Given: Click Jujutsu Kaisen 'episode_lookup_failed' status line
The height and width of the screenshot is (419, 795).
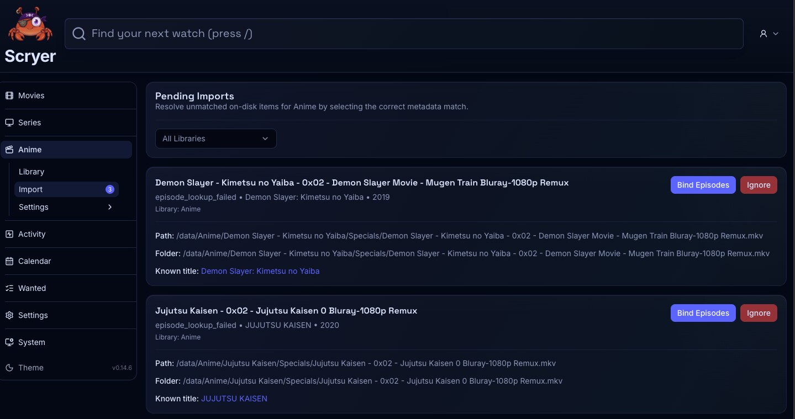Looking at the screenshot, I should tap(247, 325).
